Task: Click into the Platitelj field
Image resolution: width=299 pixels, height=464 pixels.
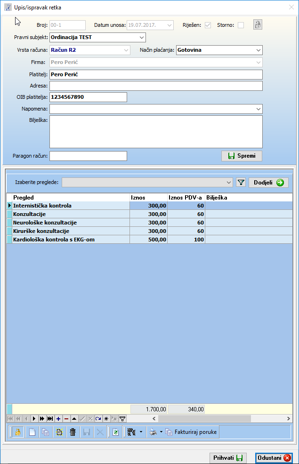Action: click(x=156, y=74)
